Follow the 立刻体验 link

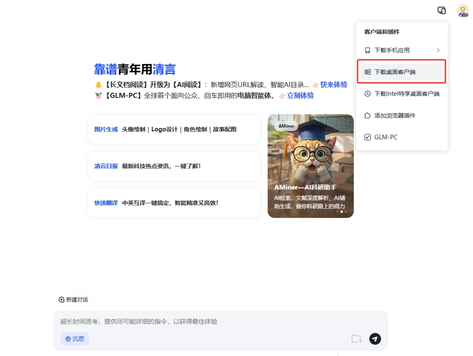pyautogui.click(x=300, y=95)
